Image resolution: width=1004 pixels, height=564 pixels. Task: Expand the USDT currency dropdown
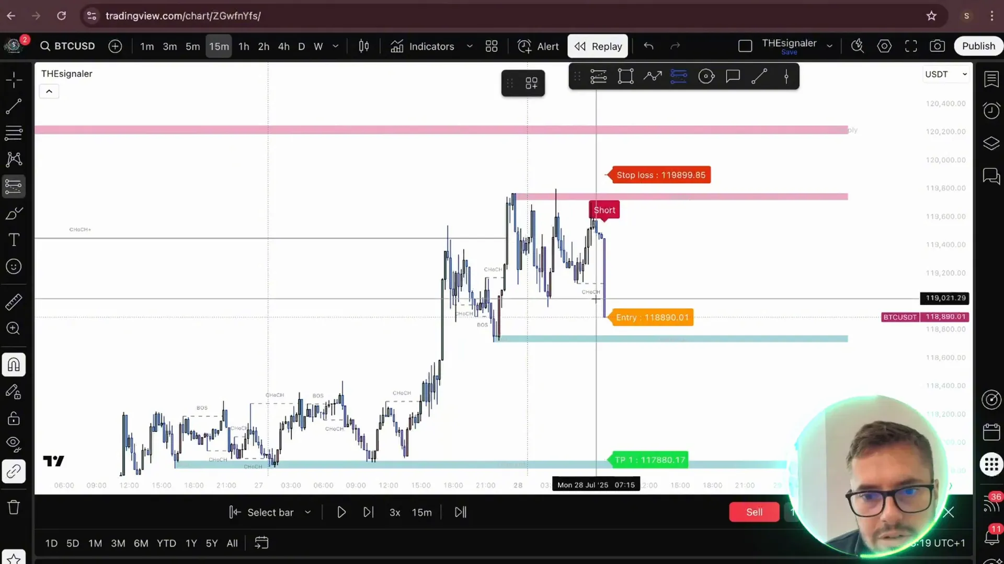[946, 74]
